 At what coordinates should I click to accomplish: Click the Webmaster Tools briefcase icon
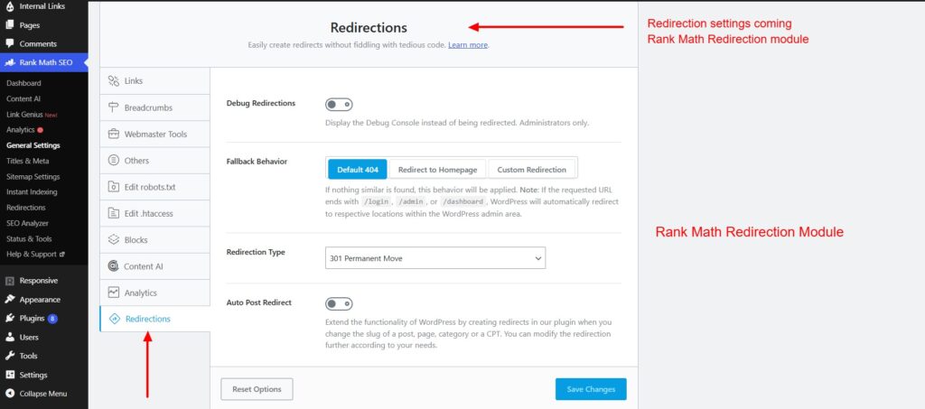pyautogui.click(x=114, y=134)
